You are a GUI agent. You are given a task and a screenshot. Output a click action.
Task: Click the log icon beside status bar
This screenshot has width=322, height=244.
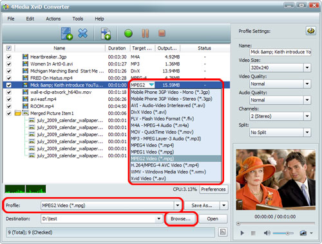pyautogui.click(x=223, y=232)
